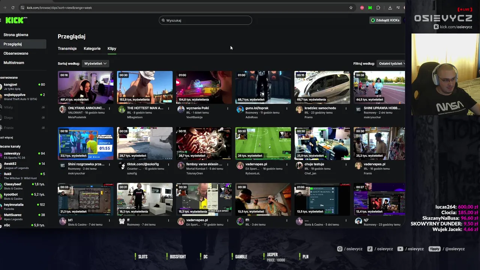Open options menu for THE HOTTEST MAN clip
Viewport: 480px width, 270px height.
[x=169, y=108]
